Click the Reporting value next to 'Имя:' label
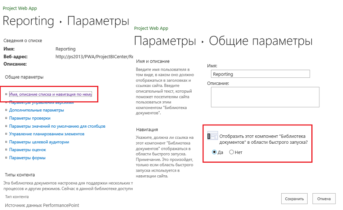343x210 pixels. (x=66, y=49)
